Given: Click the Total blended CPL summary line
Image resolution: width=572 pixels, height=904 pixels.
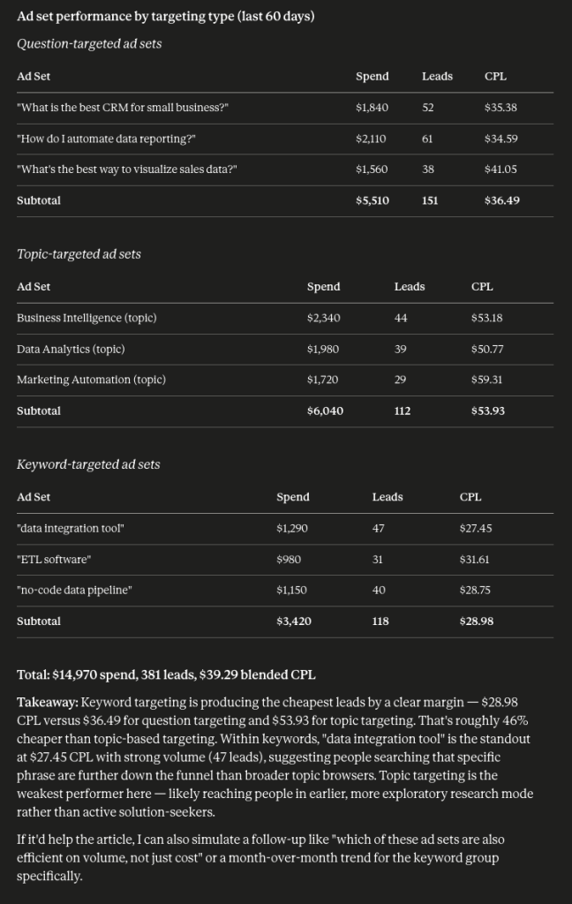Looking at the screenshot, I should click(166, 675).
